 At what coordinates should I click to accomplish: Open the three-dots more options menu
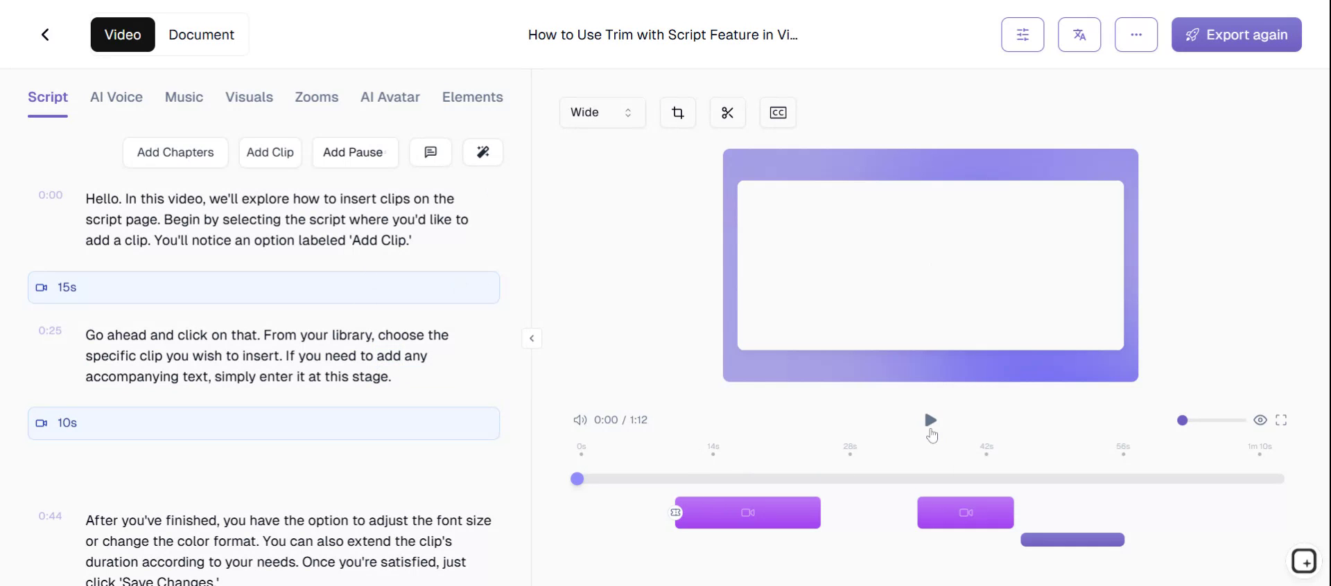click(x=1136, y=35)
